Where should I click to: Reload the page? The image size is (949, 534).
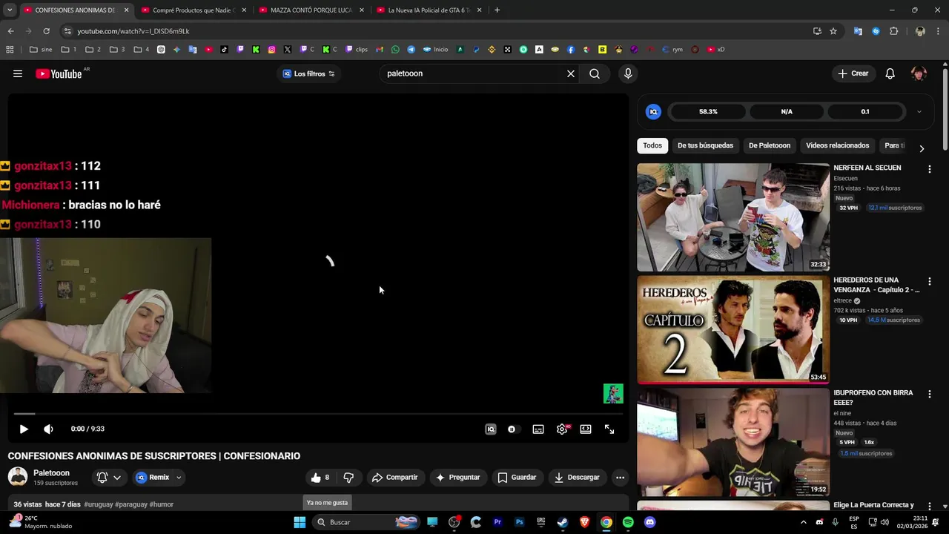click(x=46, y=31)
